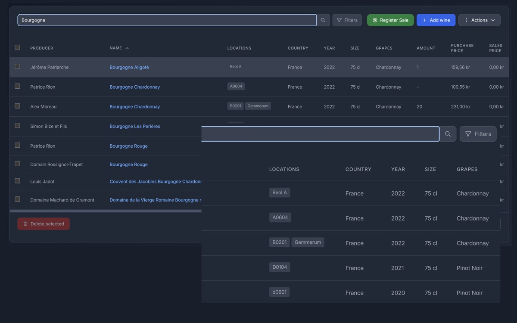The image size is (517, 323).
Task: Click the D0104 location tag
Action: [280, 267]
